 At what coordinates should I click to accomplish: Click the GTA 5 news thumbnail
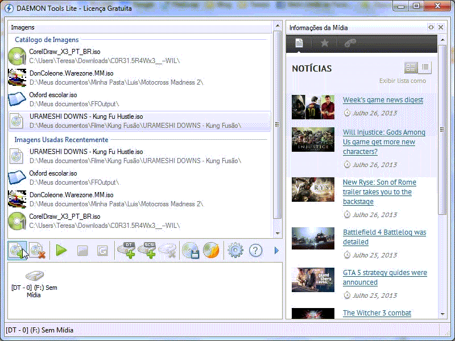[x=313, y=280]
